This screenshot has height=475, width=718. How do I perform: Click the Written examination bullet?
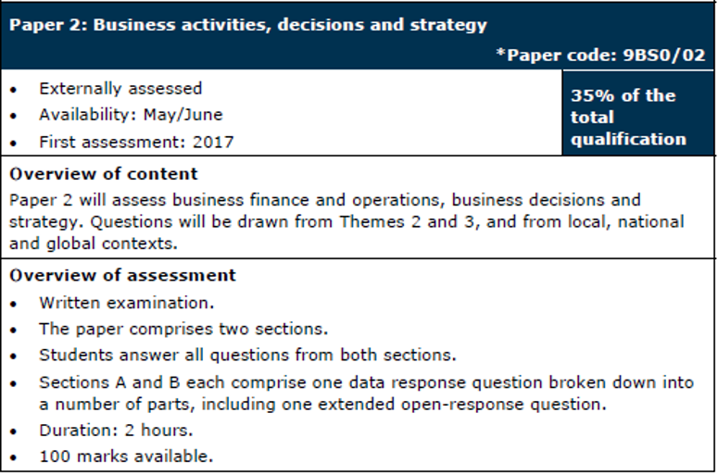click(126, 303)
